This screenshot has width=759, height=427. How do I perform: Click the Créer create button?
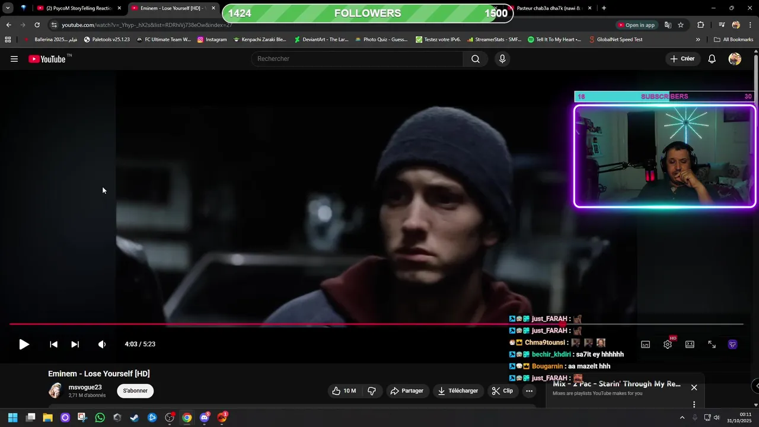pos(683,59)
